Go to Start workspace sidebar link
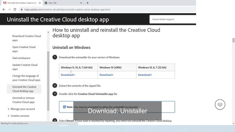This screenshot has height=132, width=235. [x=21, y=58]
